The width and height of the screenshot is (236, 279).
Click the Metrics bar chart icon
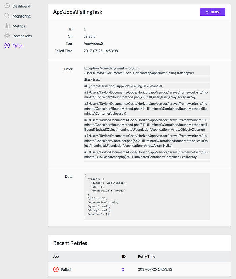coord(7,26)
